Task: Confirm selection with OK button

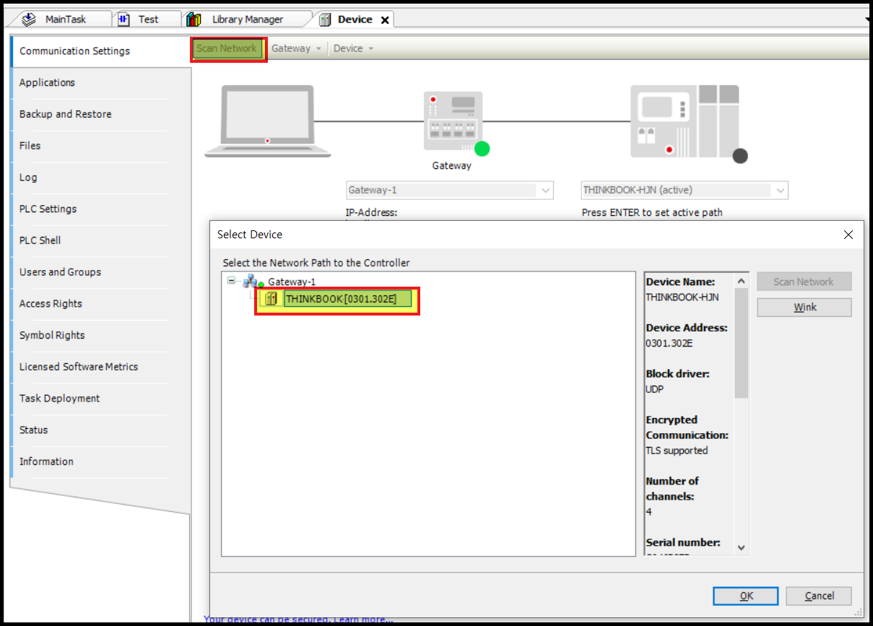Action: click(746, 596)
